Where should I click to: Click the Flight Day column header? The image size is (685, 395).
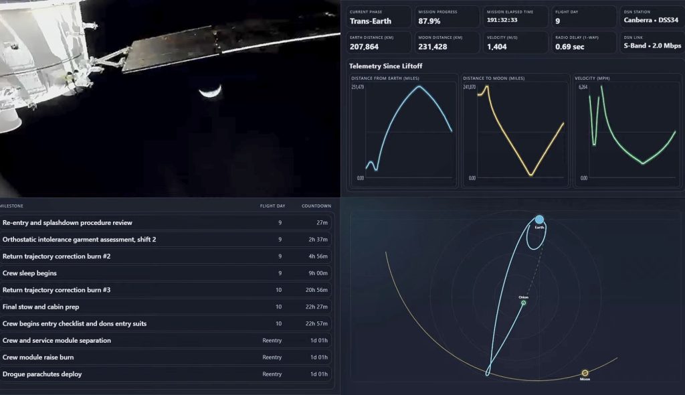[x=272, y=206]
